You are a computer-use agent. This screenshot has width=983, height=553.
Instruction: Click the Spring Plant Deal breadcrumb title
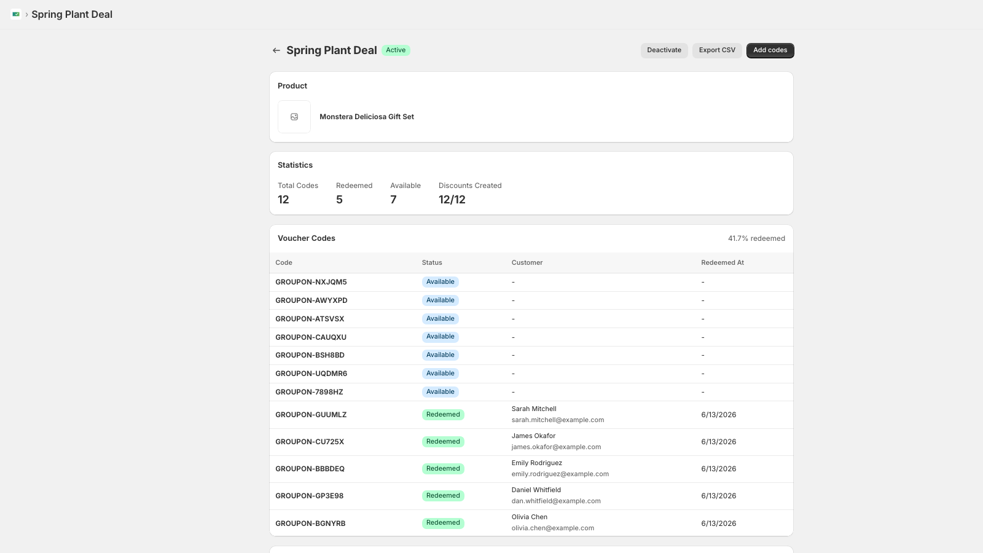(x=72, y=14)
